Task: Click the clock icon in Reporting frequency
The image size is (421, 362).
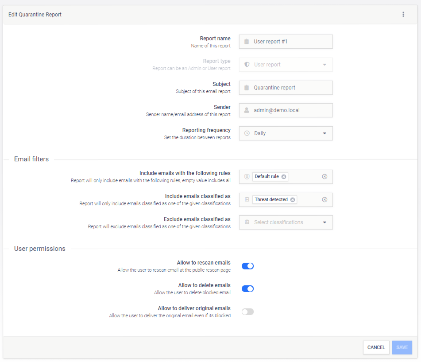Action: click(x=247, y=133)
